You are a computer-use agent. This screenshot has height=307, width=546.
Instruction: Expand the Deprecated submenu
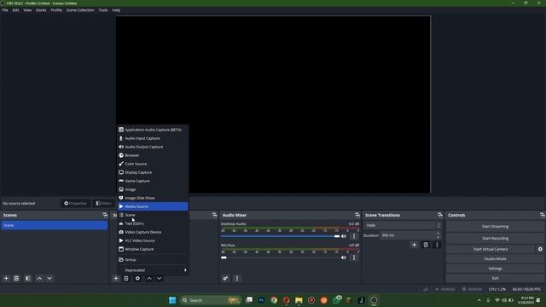tap(154, 270)
